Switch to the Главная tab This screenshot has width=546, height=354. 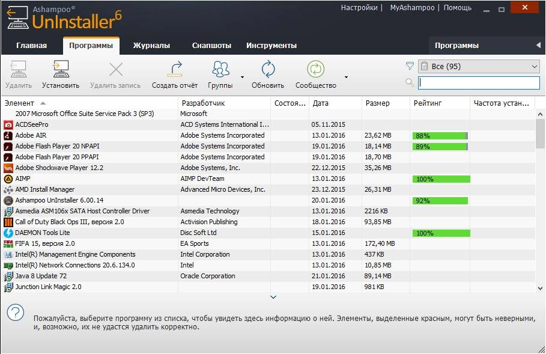click(31, 46)
